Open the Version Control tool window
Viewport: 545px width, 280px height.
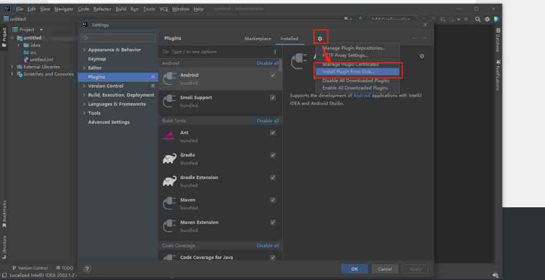30,268
